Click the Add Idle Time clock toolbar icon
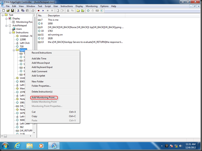Viewport: 202px width, 151px height. [x=88, y=11]
